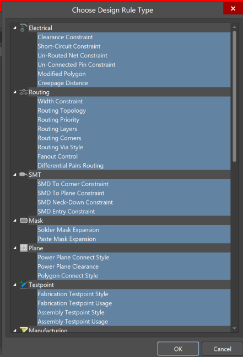Click the Mask category icon
Screen dimensions: 243x357
point(24,221)
